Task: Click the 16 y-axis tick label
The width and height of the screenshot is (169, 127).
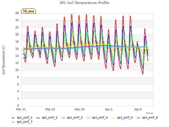Action: (x=17, y=49)
